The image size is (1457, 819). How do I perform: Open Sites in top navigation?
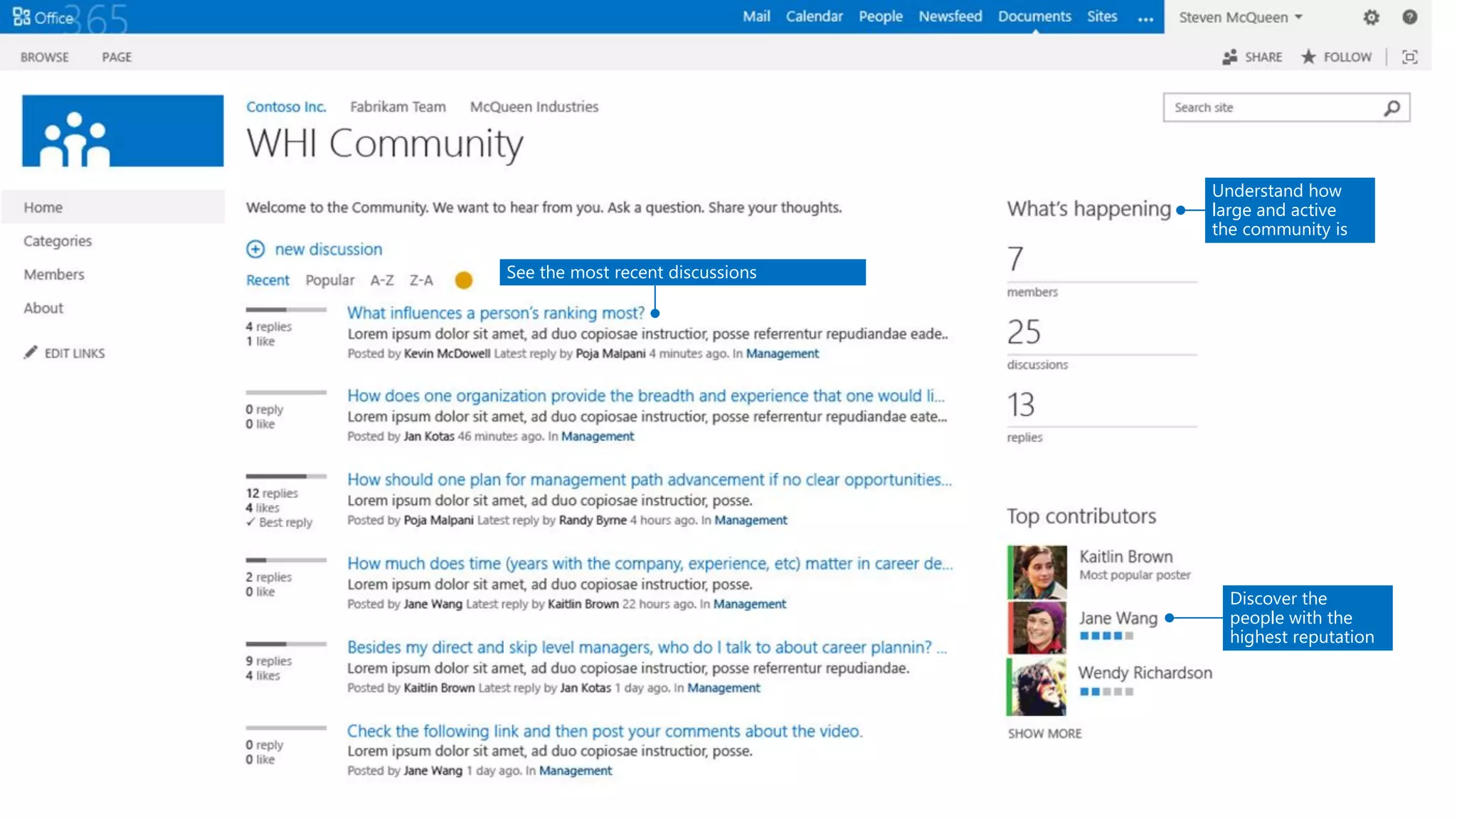click(1101, 16)
